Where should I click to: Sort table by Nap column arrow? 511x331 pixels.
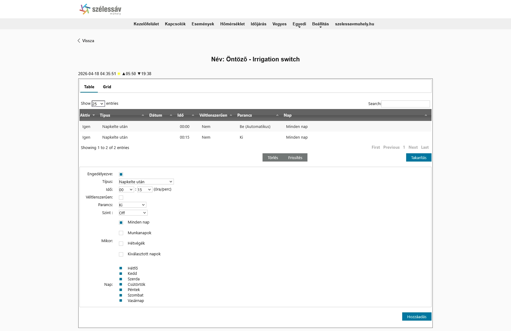[x=426, y=115]
